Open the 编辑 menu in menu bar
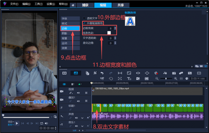Image resolution: width=209 pixels, height=133 pixels. 26,4
